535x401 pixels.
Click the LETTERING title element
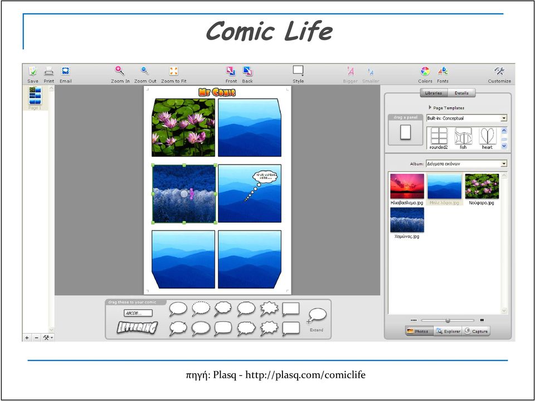(138, 327)
